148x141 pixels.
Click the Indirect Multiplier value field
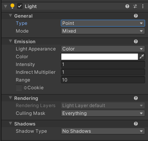(103, 72)
